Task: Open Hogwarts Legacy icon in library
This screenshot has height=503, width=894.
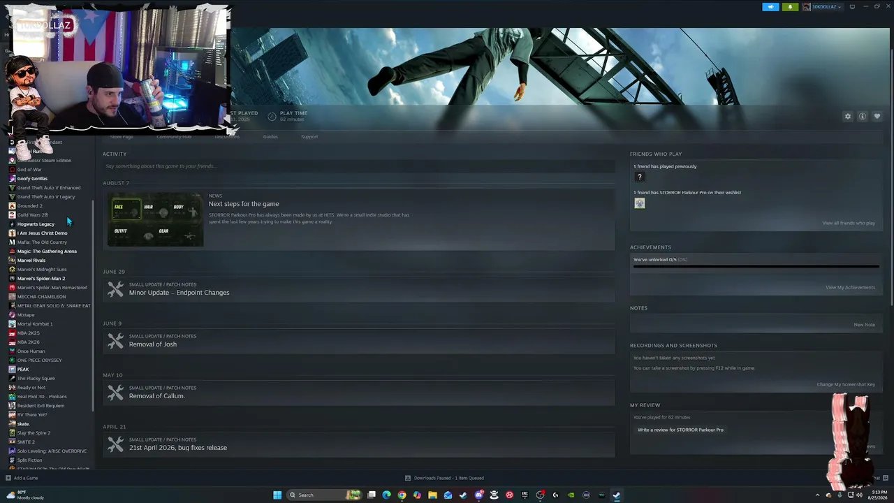Action: pyautogui.click(x=12, y=224)
